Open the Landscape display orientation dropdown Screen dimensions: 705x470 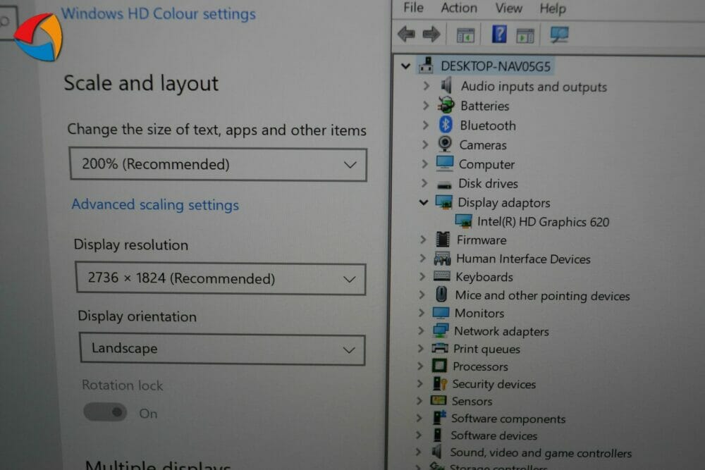[x=222, y=349]
